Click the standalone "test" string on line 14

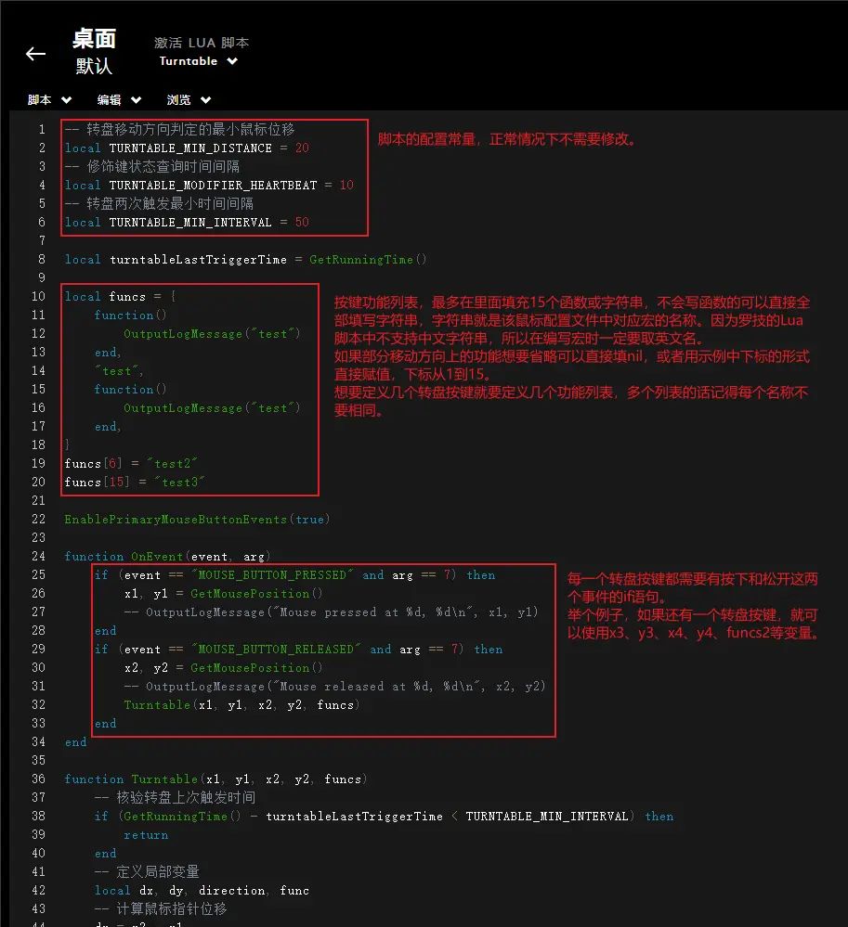[x=119, y=370]
